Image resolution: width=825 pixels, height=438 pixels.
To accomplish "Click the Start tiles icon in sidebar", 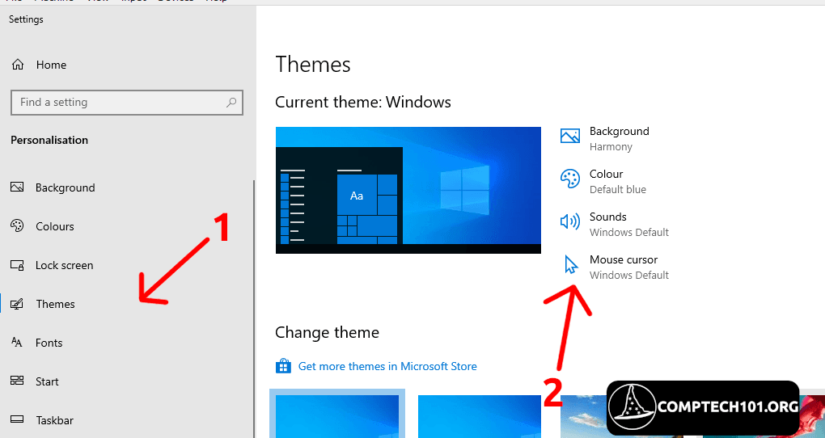I will pos(17,381).
